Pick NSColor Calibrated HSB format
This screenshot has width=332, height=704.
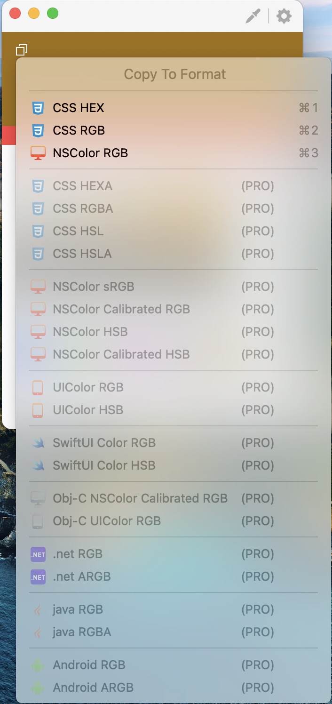(121, 354)
